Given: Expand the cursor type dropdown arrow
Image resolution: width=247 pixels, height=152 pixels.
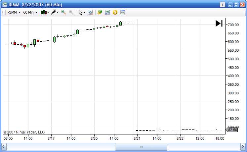Looking at the screenshot, I should pyautogui.click(x=84, y=12).
